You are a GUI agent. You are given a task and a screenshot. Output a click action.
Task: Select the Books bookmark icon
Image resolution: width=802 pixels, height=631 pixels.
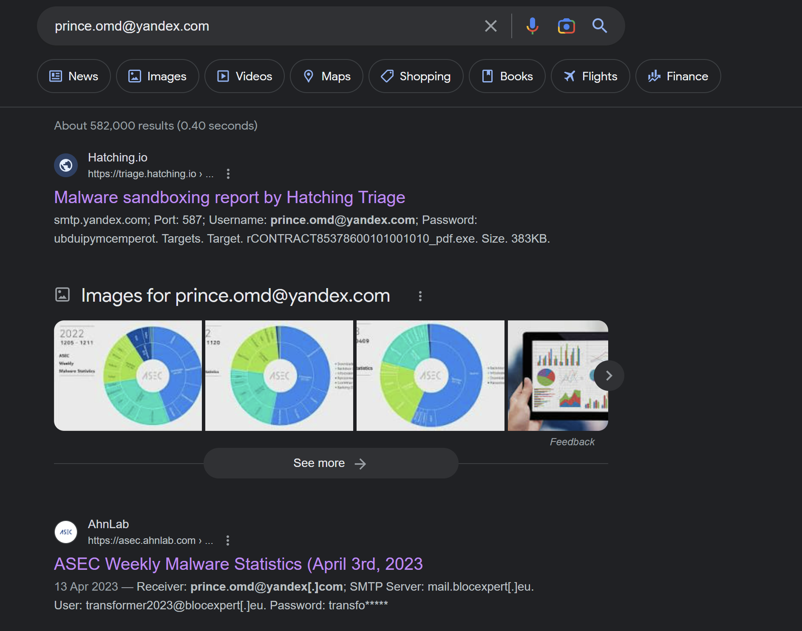coord(487,76)
